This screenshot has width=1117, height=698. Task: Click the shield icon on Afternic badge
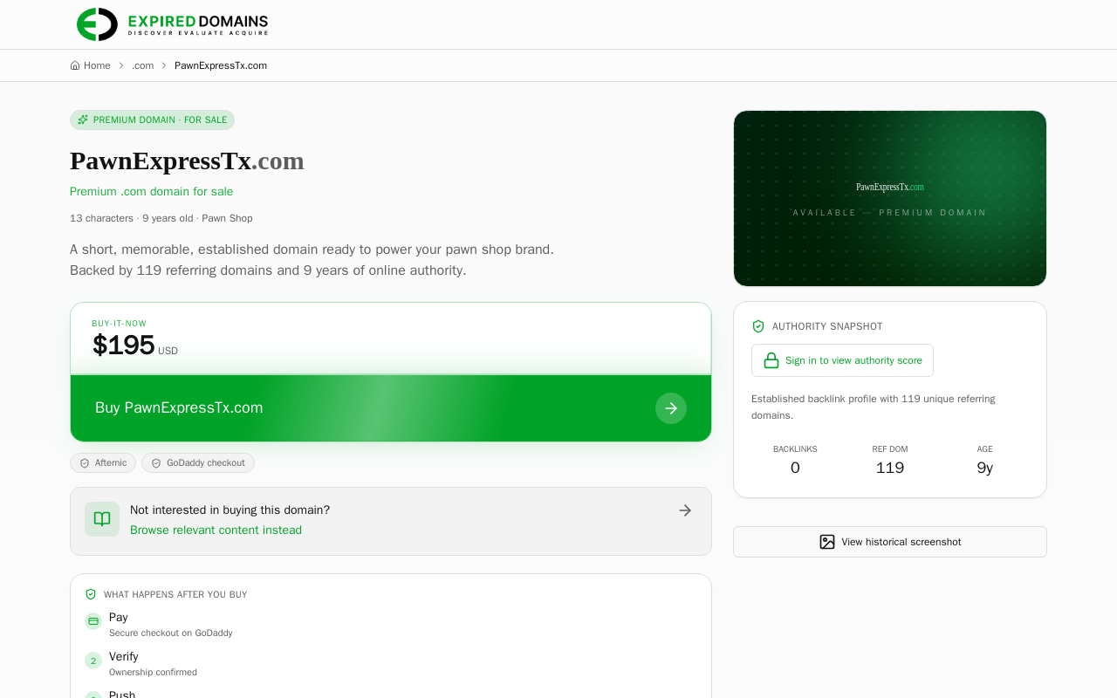coord(85,463)
